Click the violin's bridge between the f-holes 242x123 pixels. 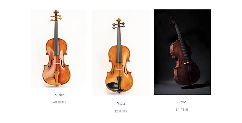click(x=56, y=63)
